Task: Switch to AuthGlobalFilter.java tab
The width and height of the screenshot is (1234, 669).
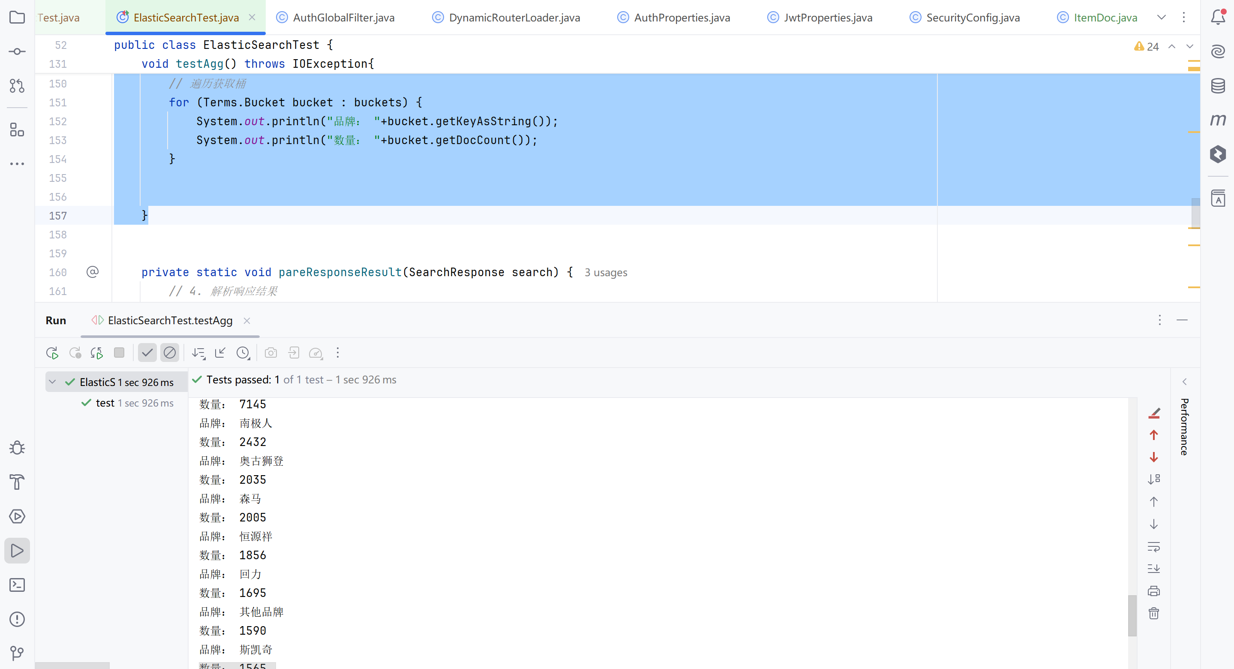Action: tap(343, 18)
